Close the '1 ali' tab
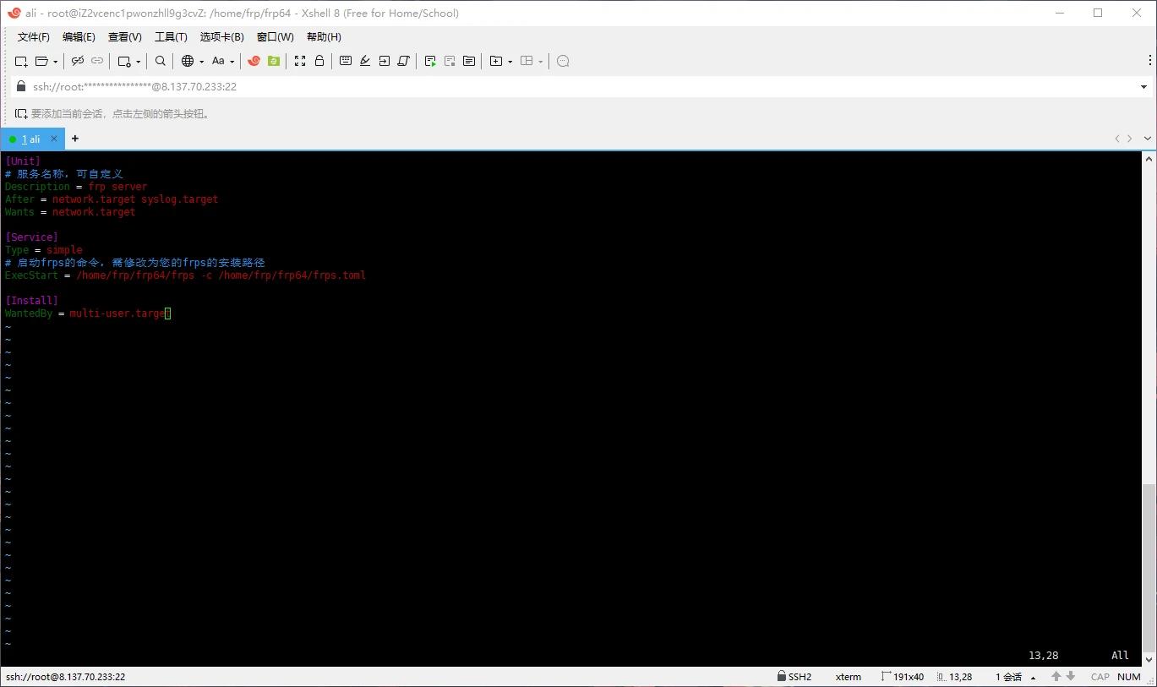Image resolution: width=1157 pixels, height=687 pixels. 55,139
